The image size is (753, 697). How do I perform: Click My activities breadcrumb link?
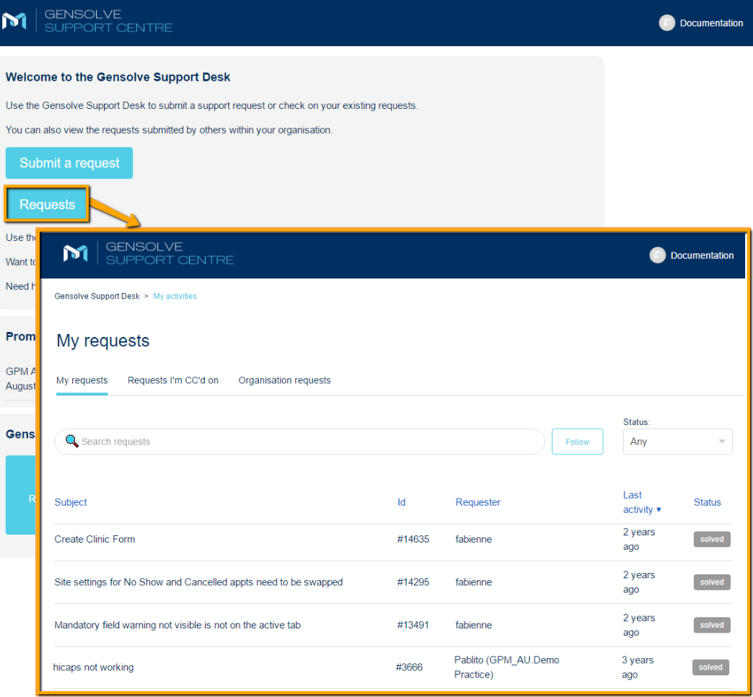(175, 296)
